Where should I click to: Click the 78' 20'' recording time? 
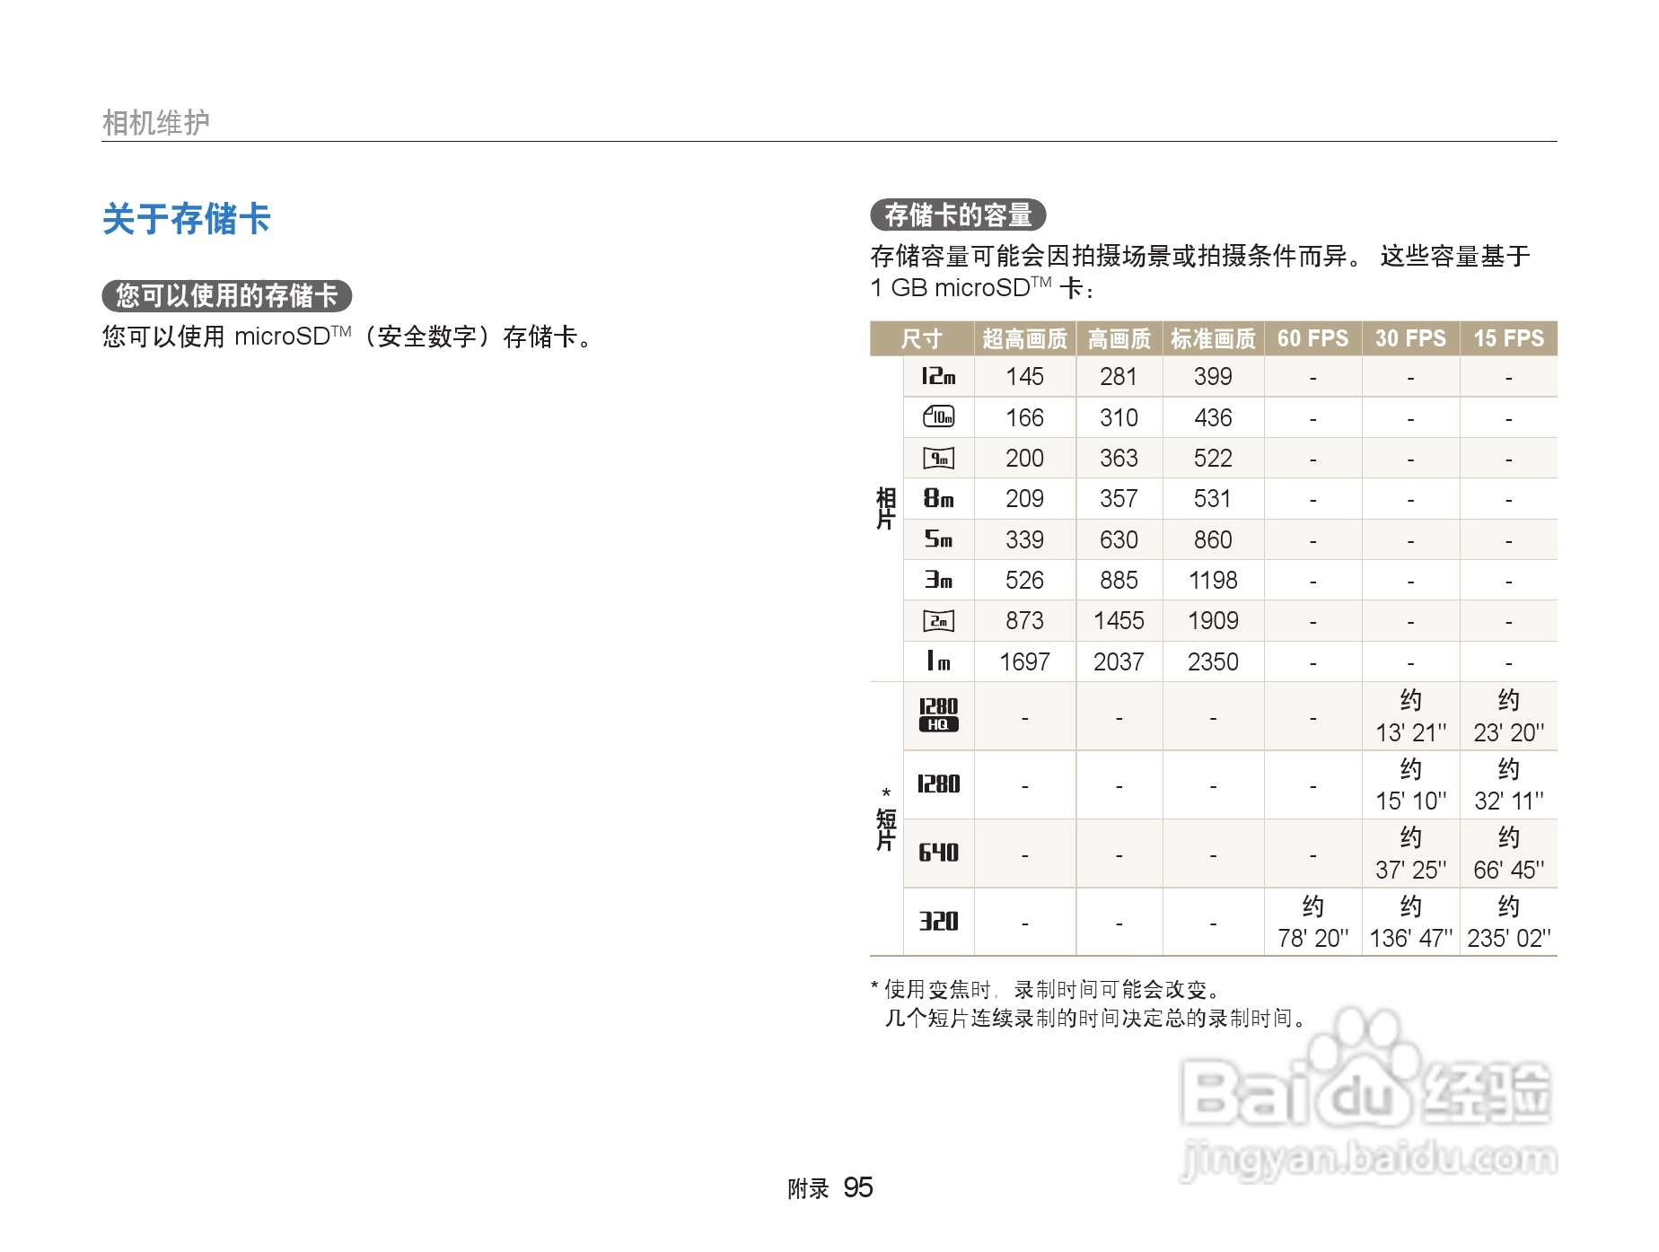click(x=1312, y=939)
